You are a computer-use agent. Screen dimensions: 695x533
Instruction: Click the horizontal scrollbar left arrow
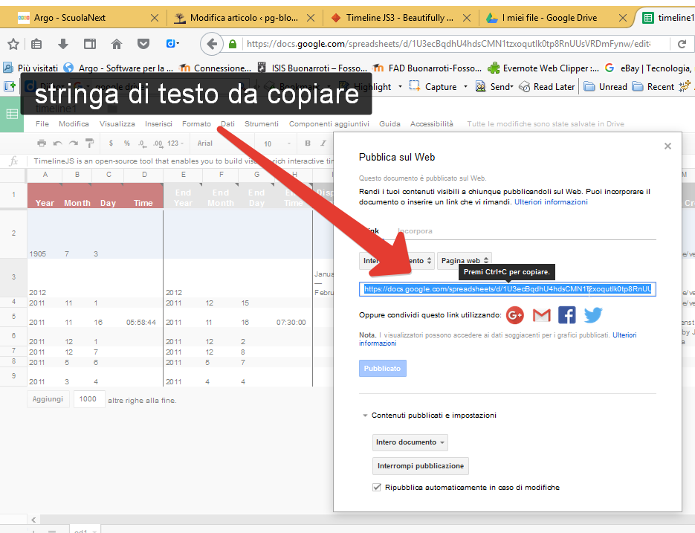click(x=33, y=520)
